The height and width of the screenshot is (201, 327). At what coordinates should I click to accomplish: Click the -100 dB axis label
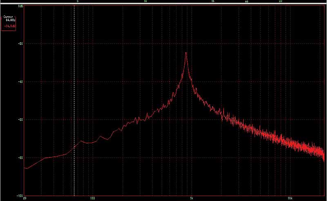20,195
